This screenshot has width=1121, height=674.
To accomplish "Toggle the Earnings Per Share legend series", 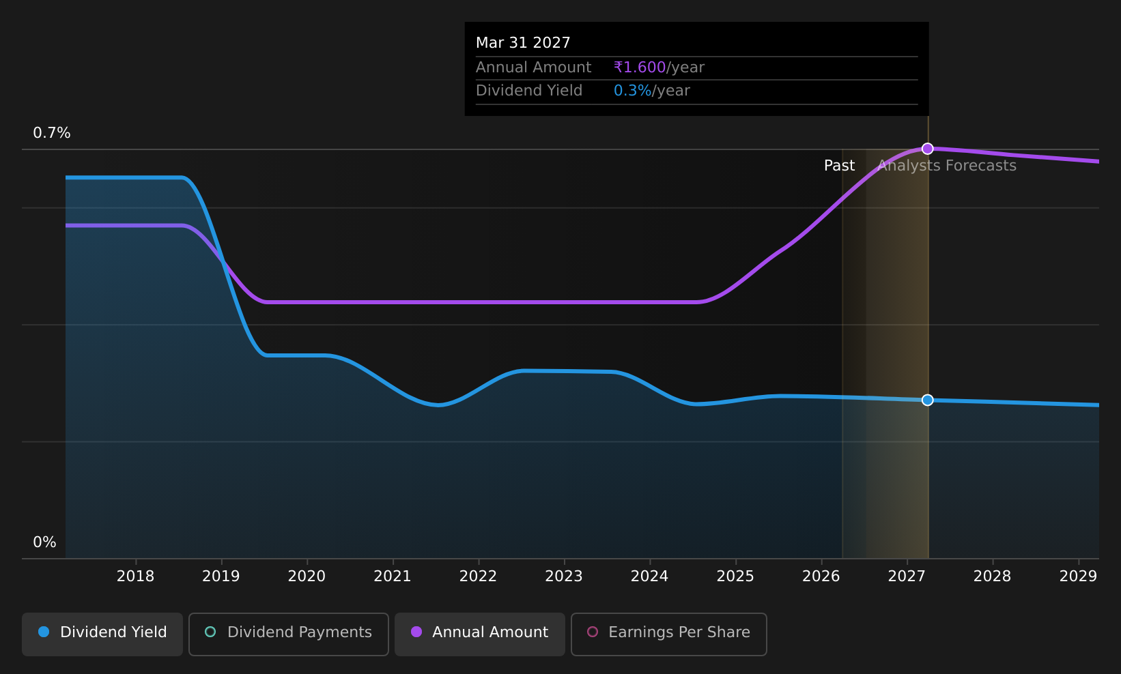I will tap(669, 634).
